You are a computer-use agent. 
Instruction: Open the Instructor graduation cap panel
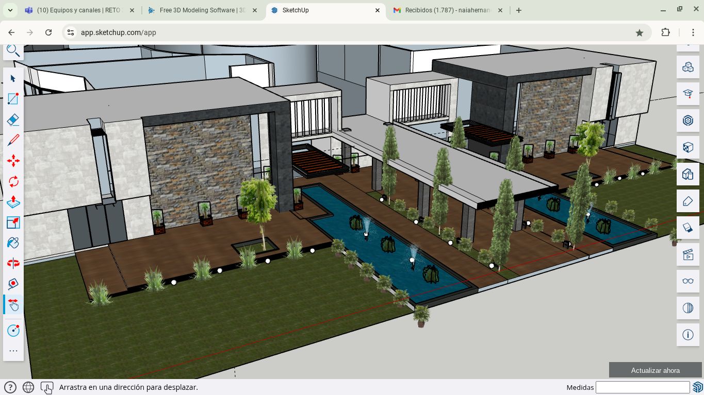(x=687, y=94)
